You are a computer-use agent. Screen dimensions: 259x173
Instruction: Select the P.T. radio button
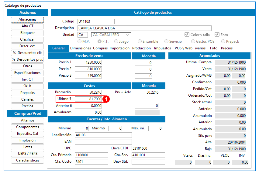(x=99, y=42)
